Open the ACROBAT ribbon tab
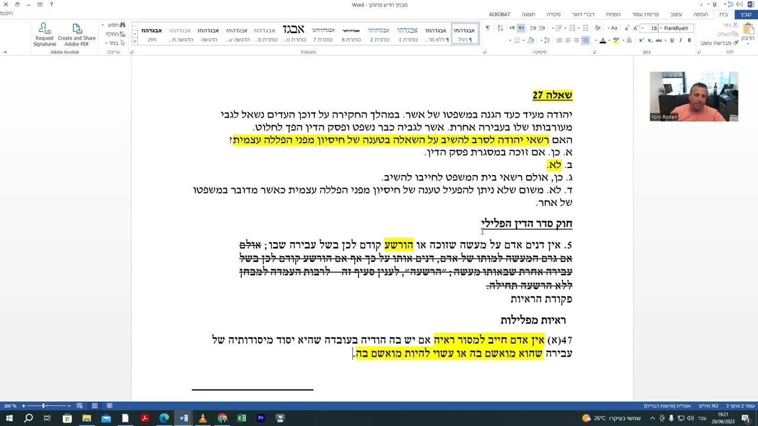The height and width of the screenshot is (426, 758). (499, 14)
